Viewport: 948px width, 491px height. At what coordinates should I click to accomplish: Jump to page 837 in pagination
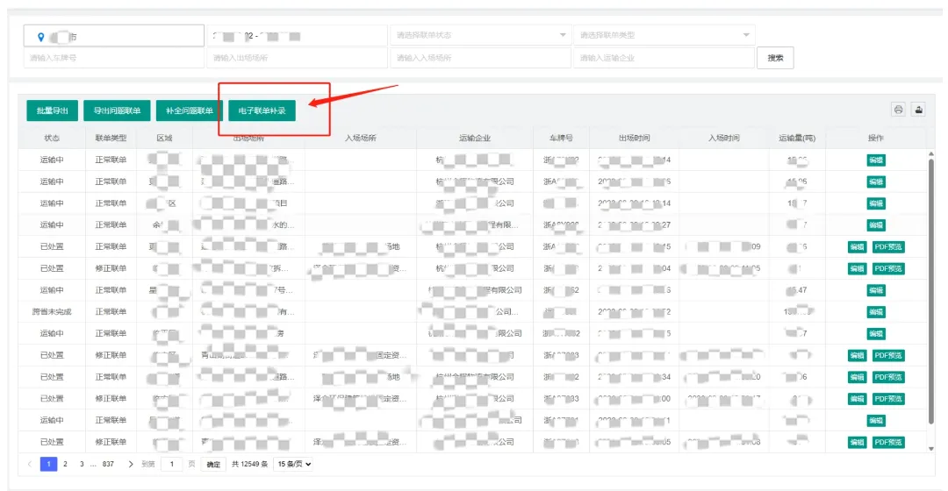[109, 464]
